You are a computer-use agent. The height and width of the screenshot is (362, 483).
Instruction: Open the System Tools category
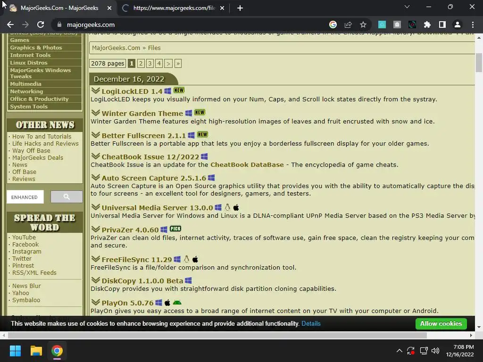(29, 107)
